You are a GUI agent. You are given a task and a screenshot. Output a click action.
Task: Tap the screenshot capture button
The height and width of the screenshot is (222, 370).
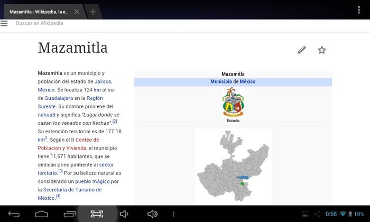pyautogui.click(x=97, y=214)
